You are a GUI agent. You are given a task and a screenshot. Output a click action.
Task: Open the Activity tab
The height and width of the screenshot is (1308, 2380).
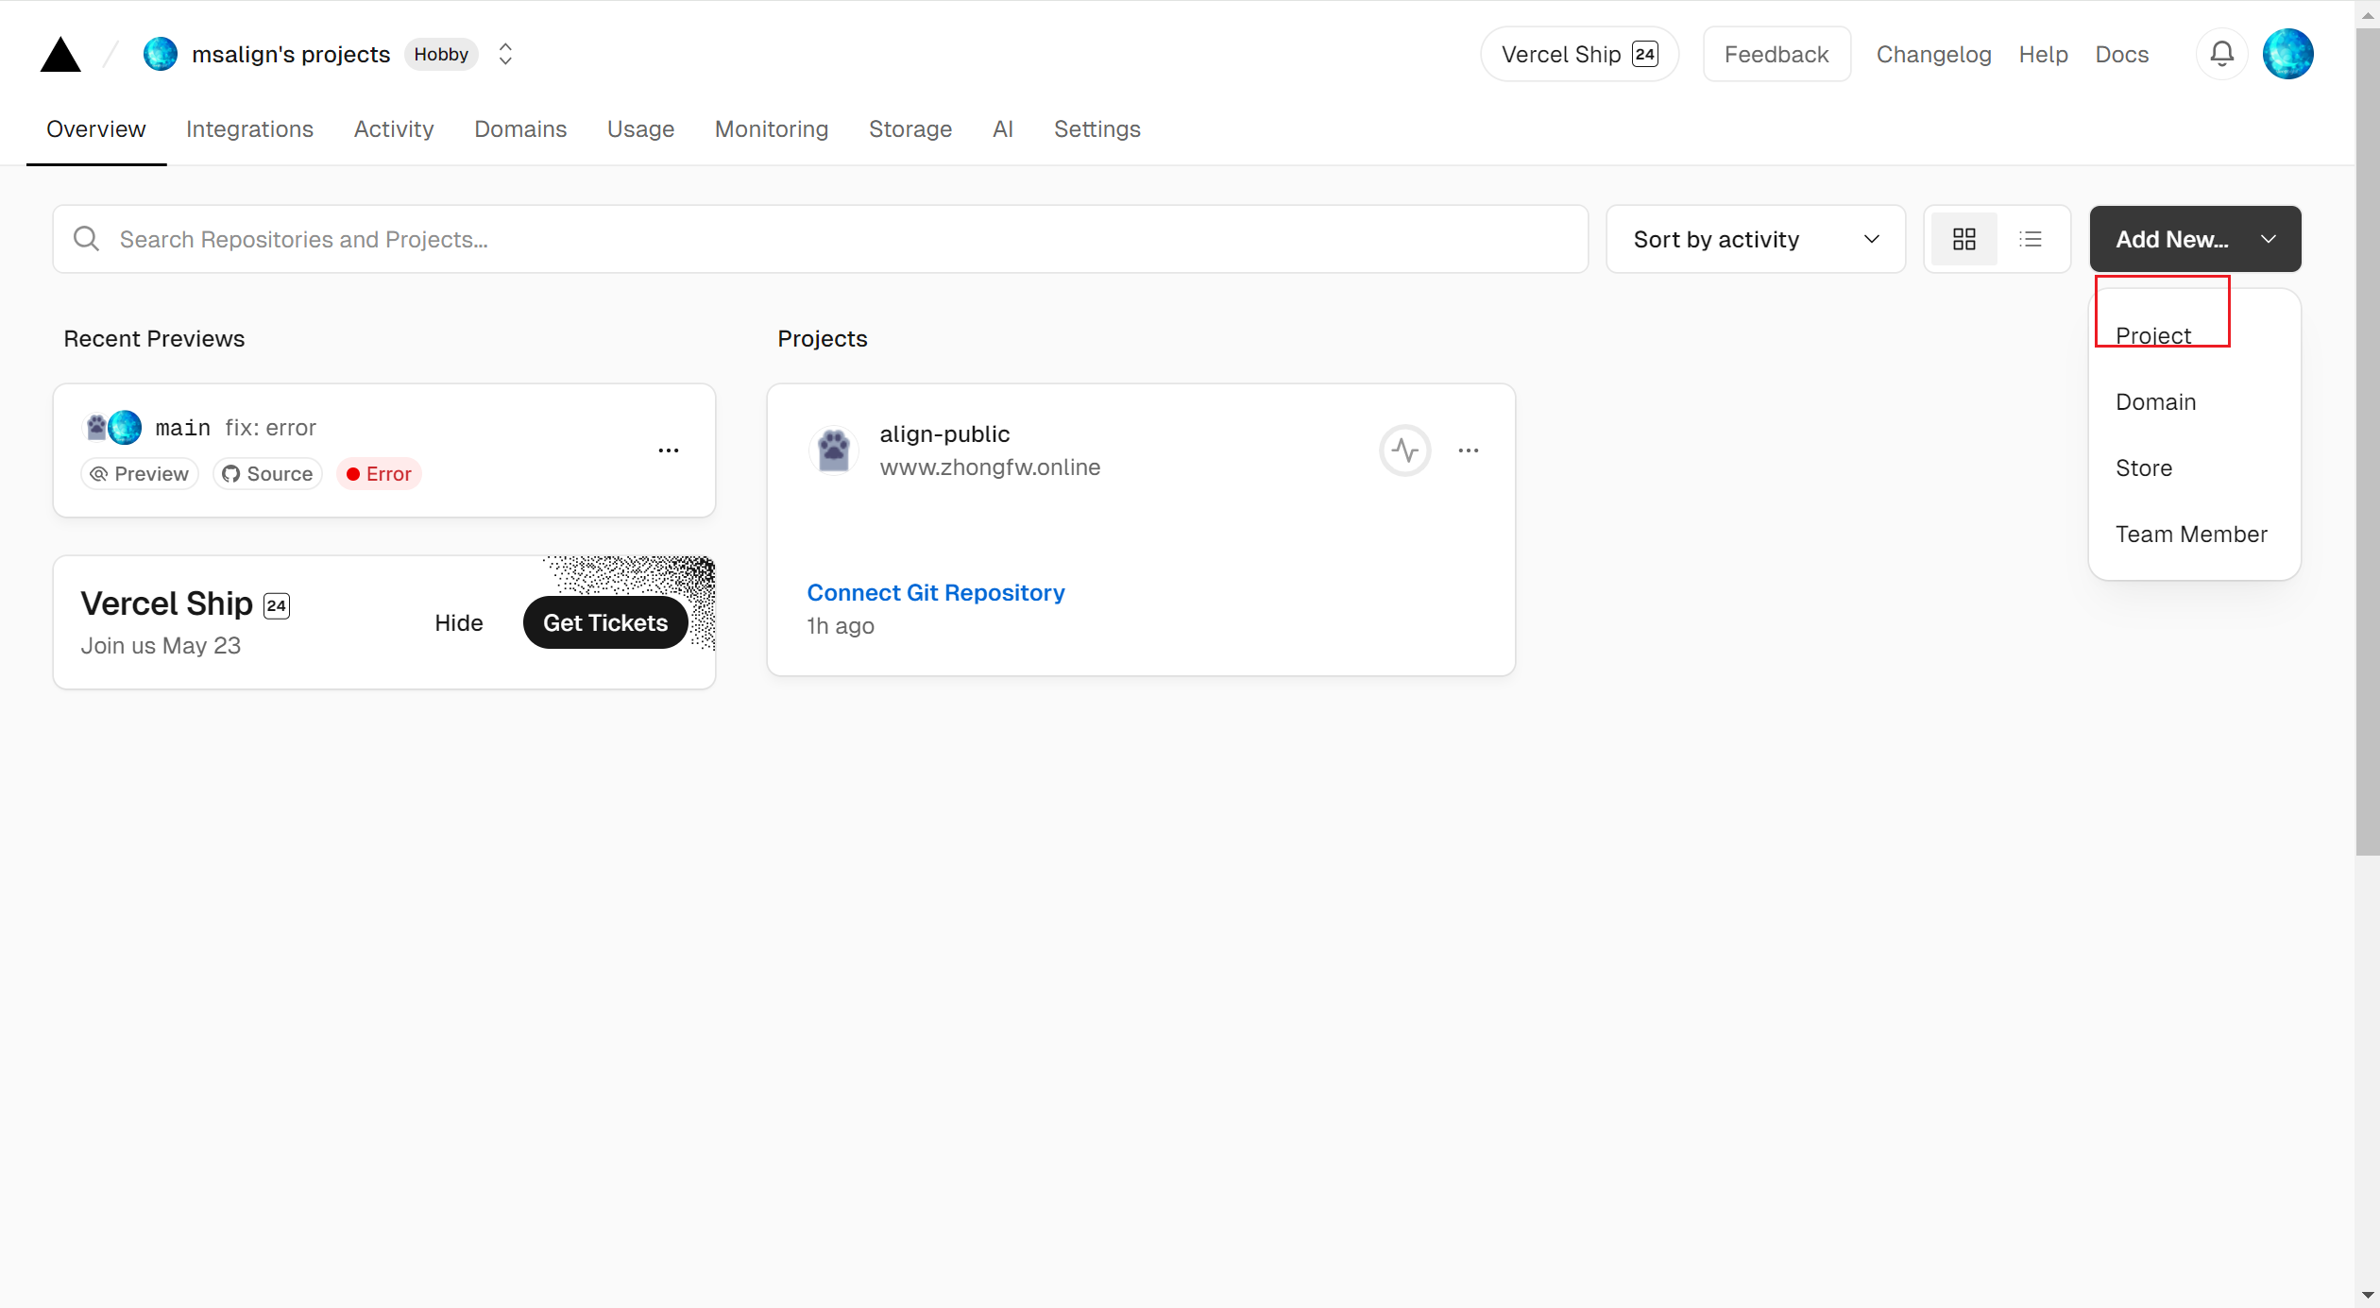(394, 128)
